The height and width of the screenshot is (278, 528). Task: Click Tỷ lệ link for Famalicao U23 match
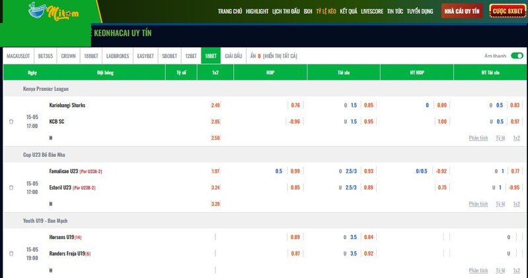[500, 204]
